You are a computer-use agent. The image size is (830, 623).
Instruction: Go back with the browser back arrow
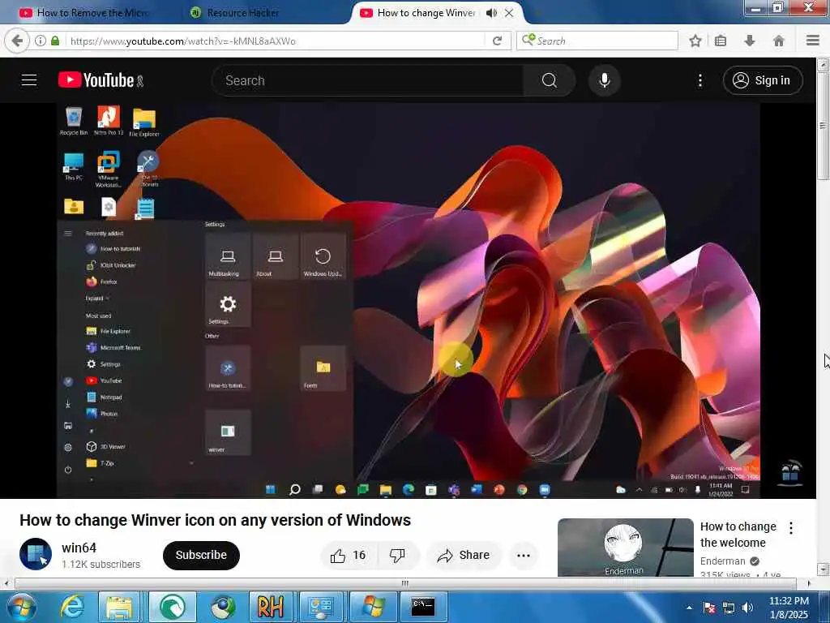pyautogui.click(x=17, y=41)
